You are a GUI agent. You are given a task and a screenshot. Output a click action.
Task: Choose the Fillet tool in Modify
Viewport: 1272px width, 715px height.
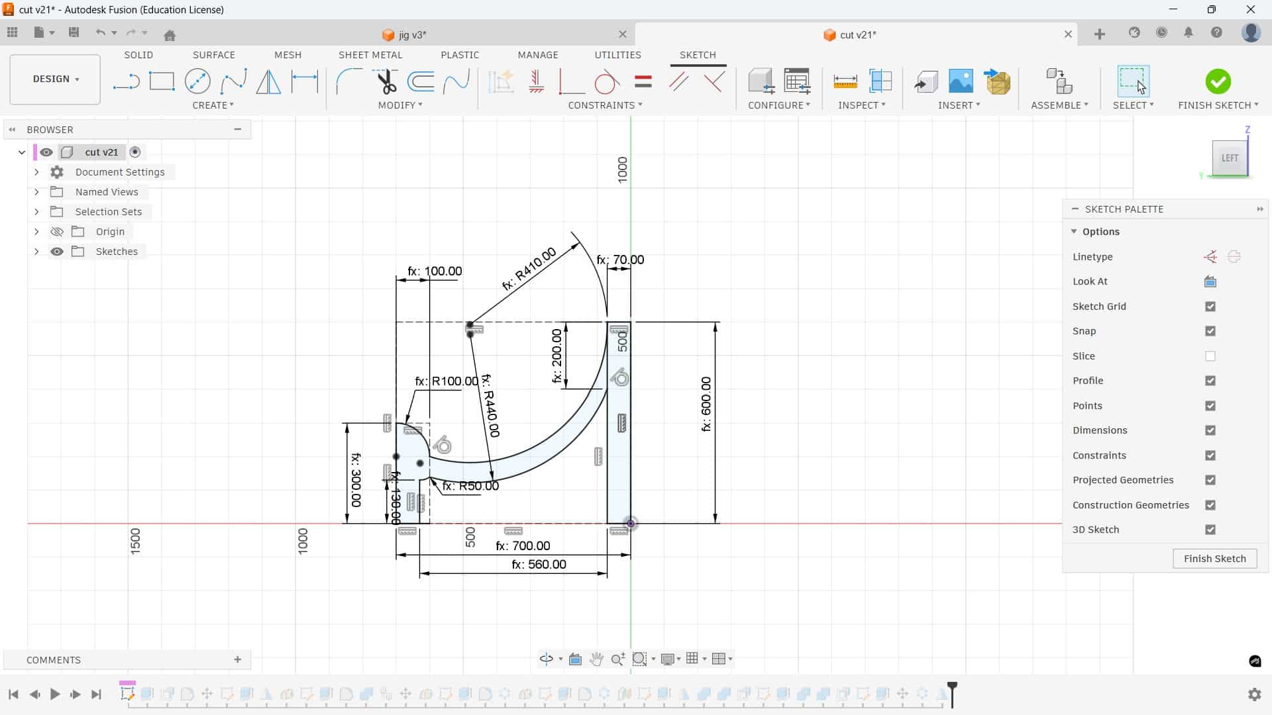(x=349, y=82)
